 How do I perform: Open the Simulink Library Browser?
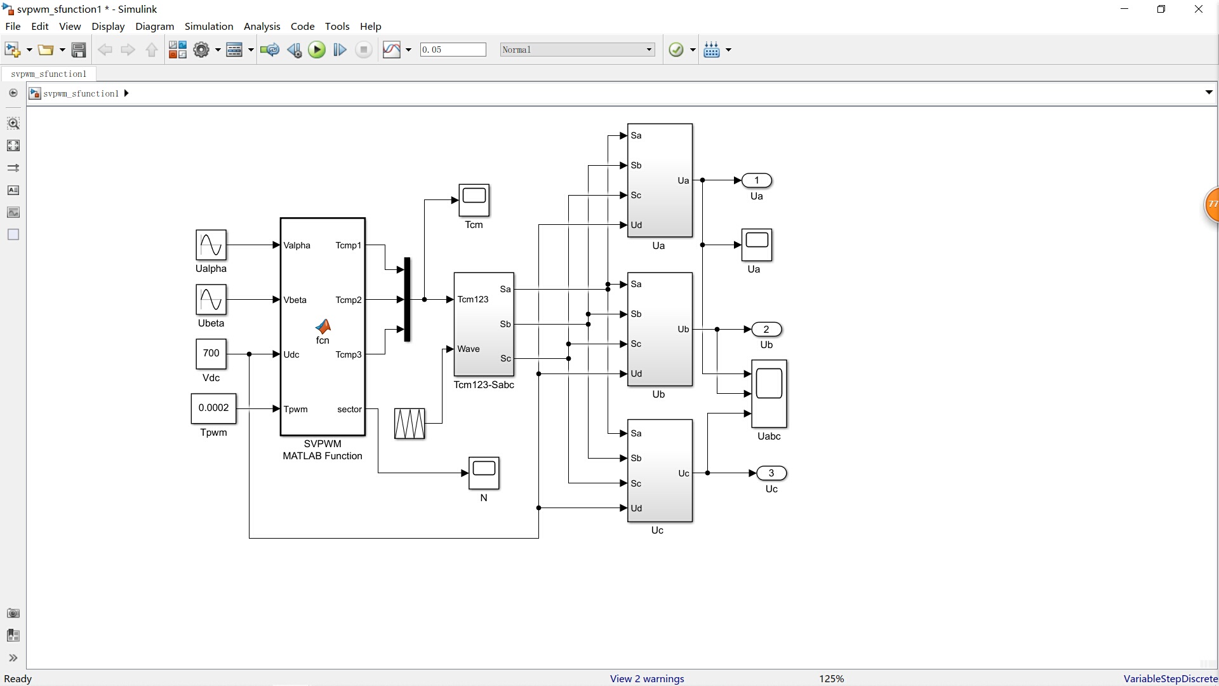click(178, 50)
